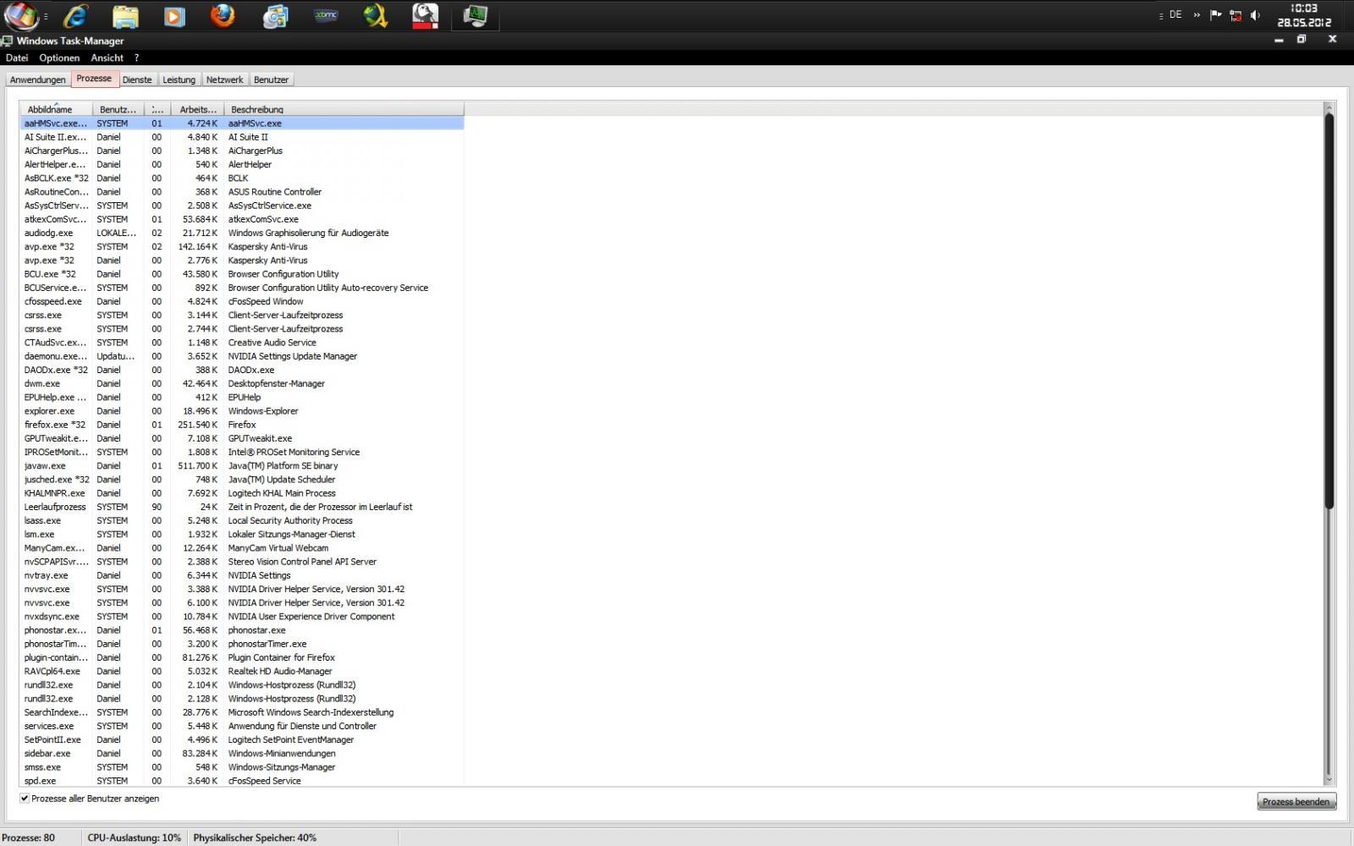The height and width of the screenshot is (846, 1354).
Task: Open Windows Media Player from taskbar
Action: [x=174, y=16]
